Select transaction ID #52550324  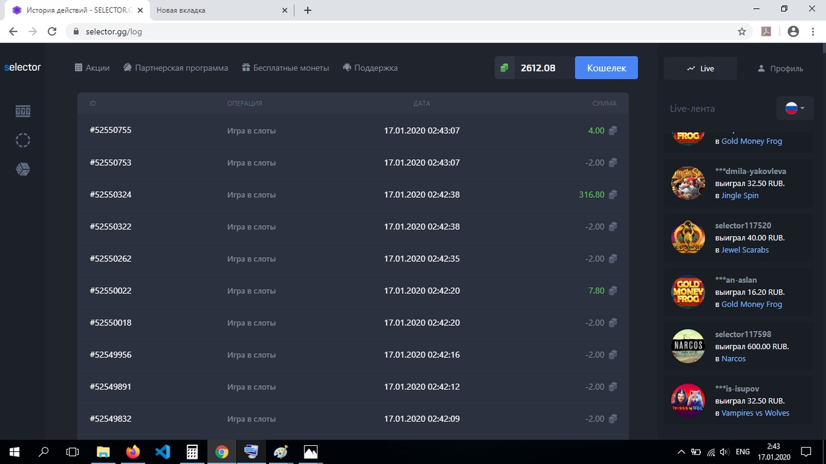110,195
